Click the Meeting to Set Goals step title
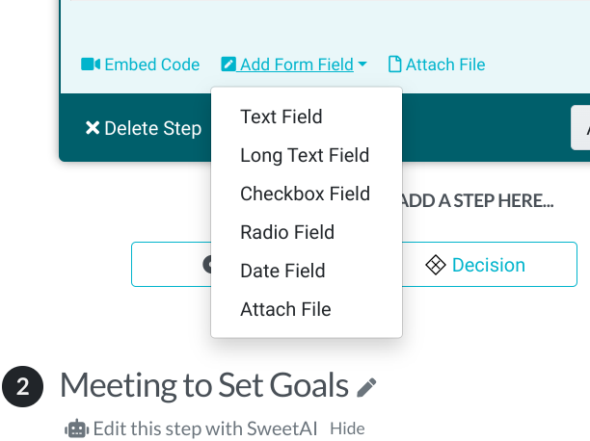Image resolution: width=590 pixels, height=441 pixels. [x=203, y=386]
